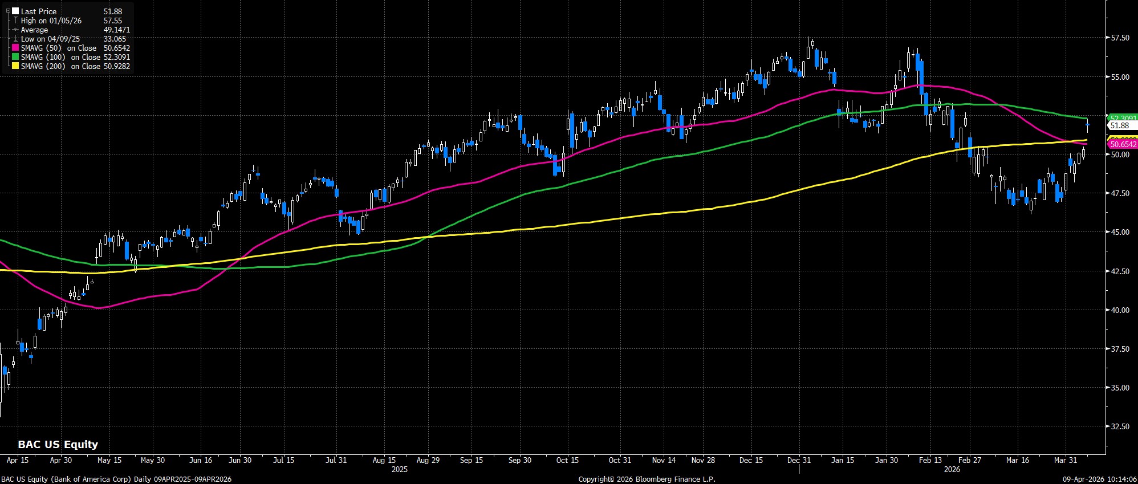
Task: Select the Low on 04/09/25 marker icon
Action: point(15,39)
